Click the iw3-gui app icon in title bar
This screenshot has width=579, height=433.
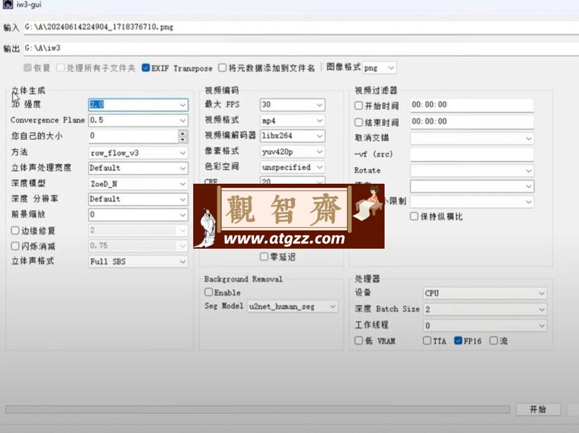coord(7,4)
